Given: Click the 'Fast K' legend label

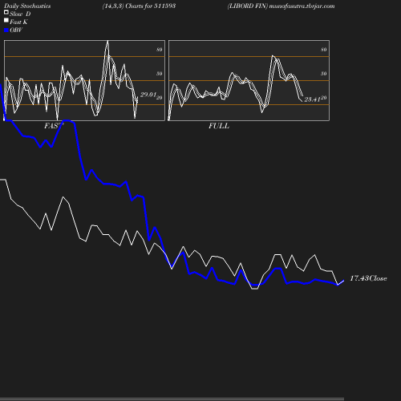Looking at the screenshot, I should [18, 22].
